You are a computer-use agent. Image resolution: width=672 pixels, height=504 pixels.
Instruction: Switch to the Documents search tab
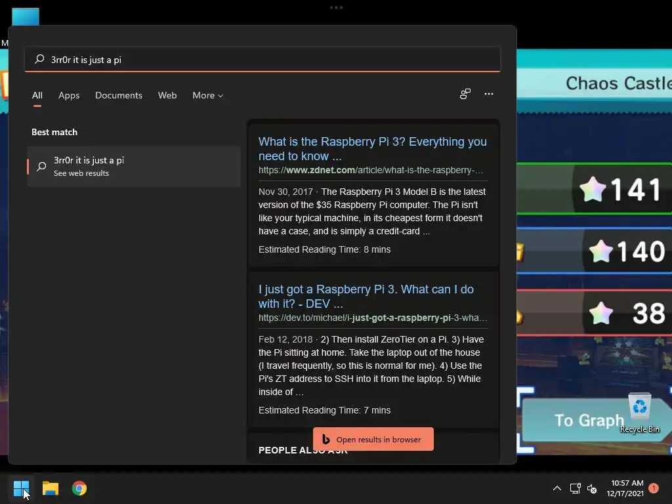[x=119, y=95]
